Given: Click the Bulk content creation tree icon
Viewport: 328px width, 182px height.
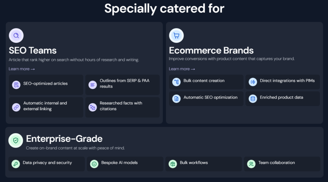Looking at the screenshot, I should pos(176,82).
